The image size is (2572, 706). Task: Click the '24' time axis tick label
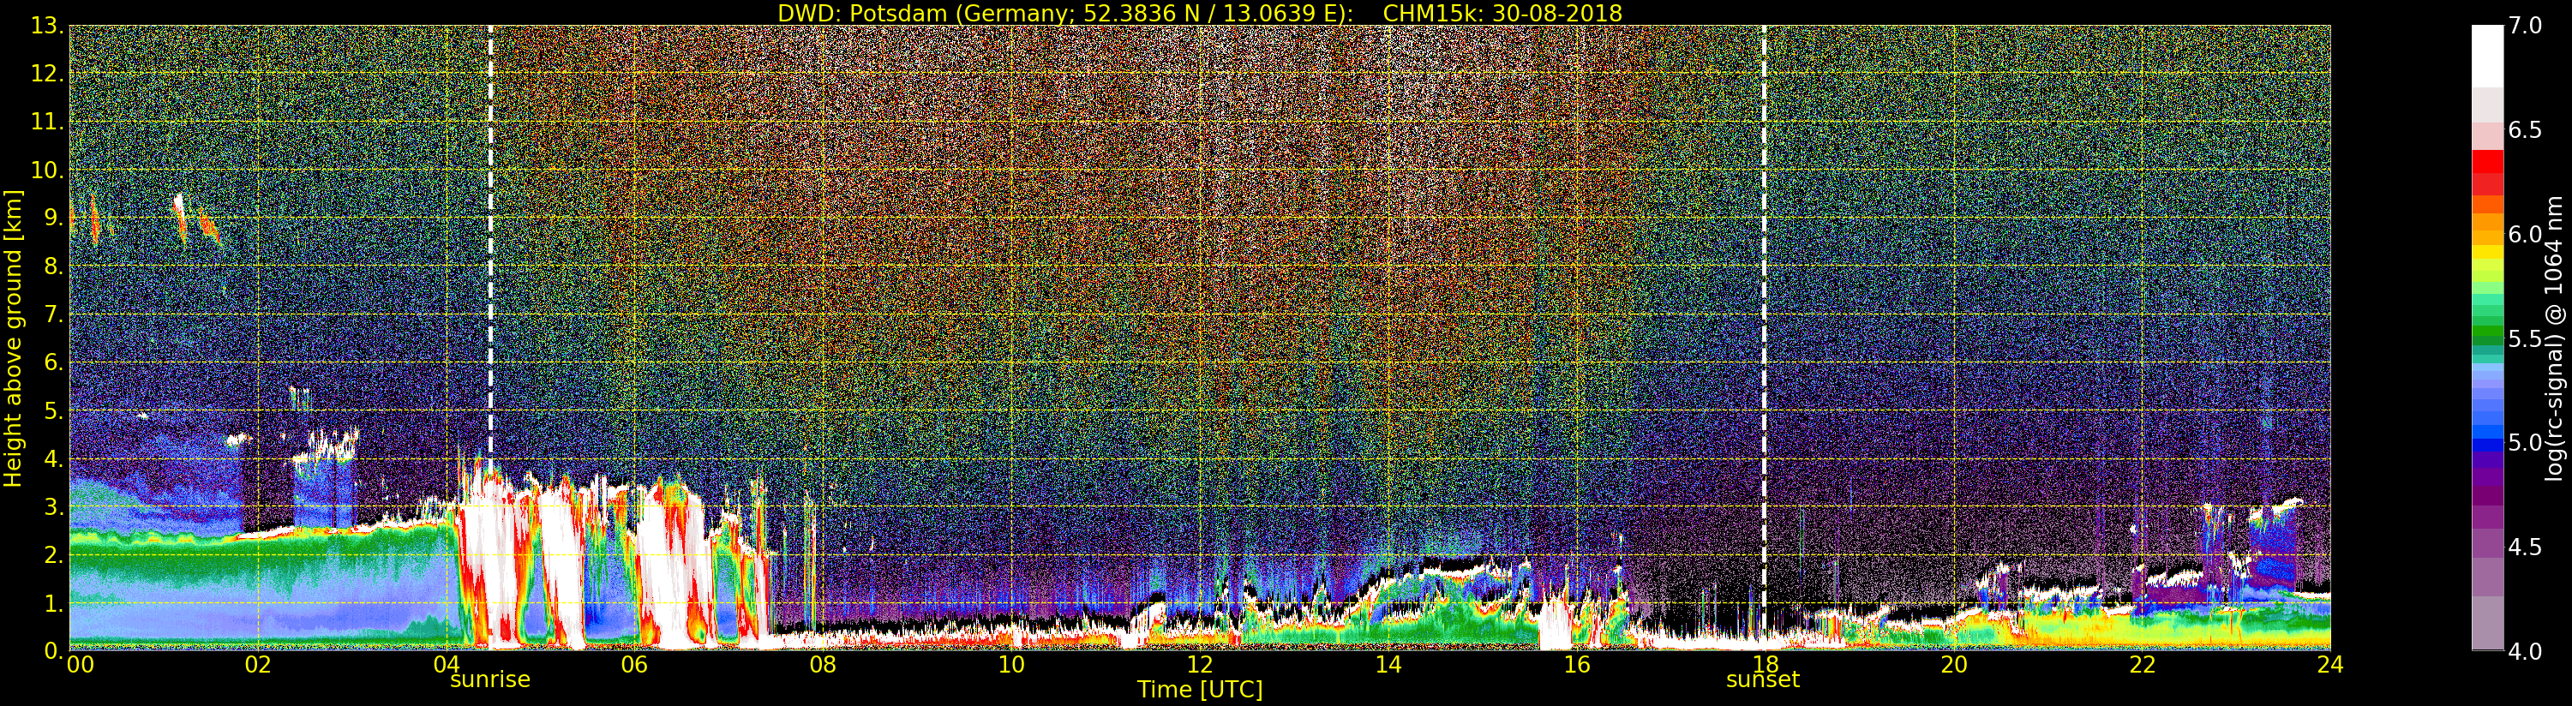(2330, 665)
